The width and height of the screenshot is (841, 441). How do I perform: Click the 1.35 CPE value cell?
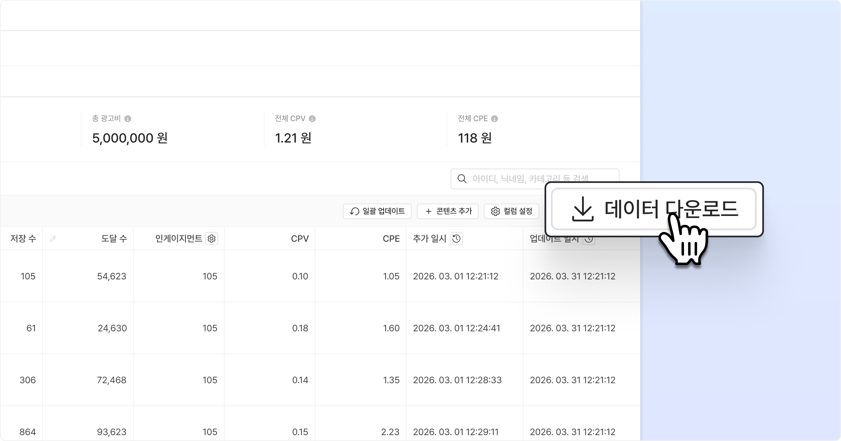pyautogui.click(x=391, y=380)
